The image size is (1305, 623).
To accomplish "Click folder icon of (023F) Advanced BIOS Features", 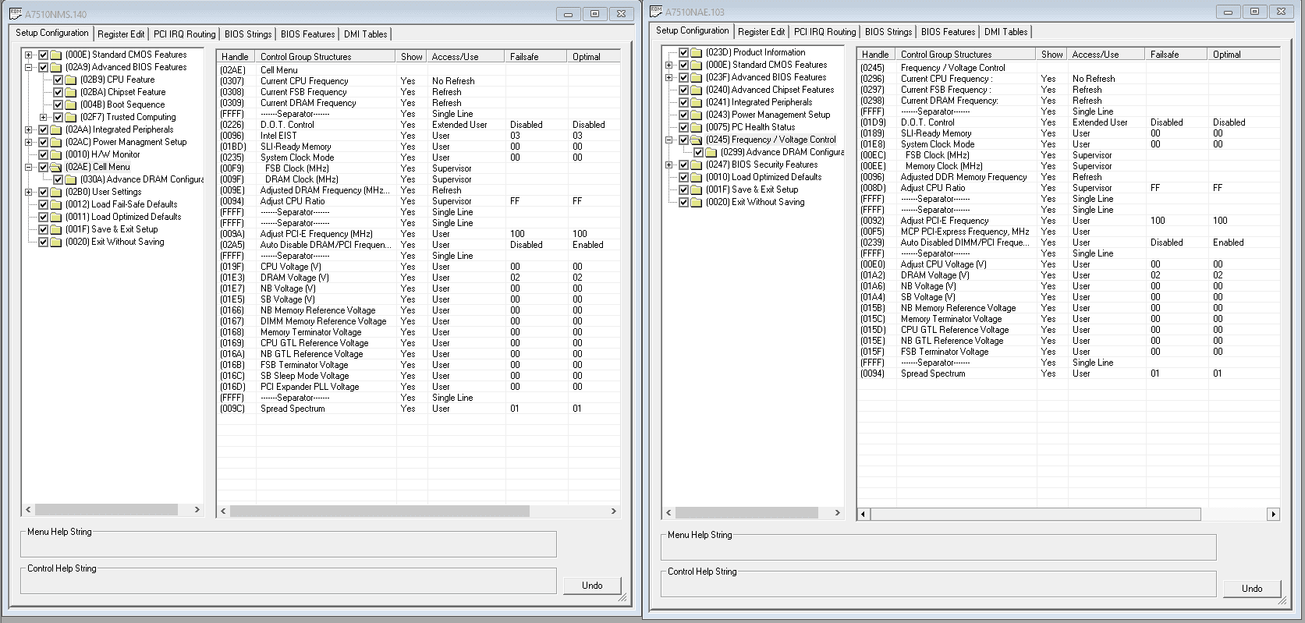I will pos(697,77).
